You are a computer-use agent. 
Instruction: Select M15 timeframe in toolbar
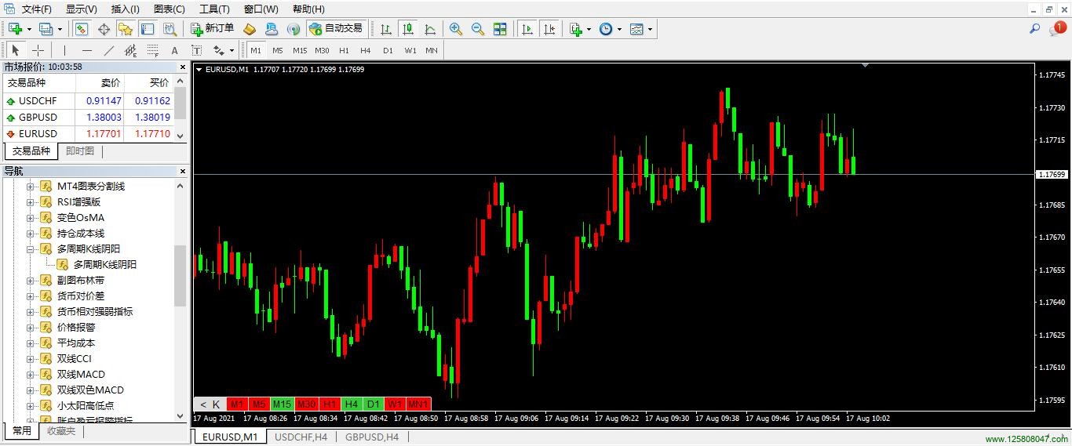[300, 50]
